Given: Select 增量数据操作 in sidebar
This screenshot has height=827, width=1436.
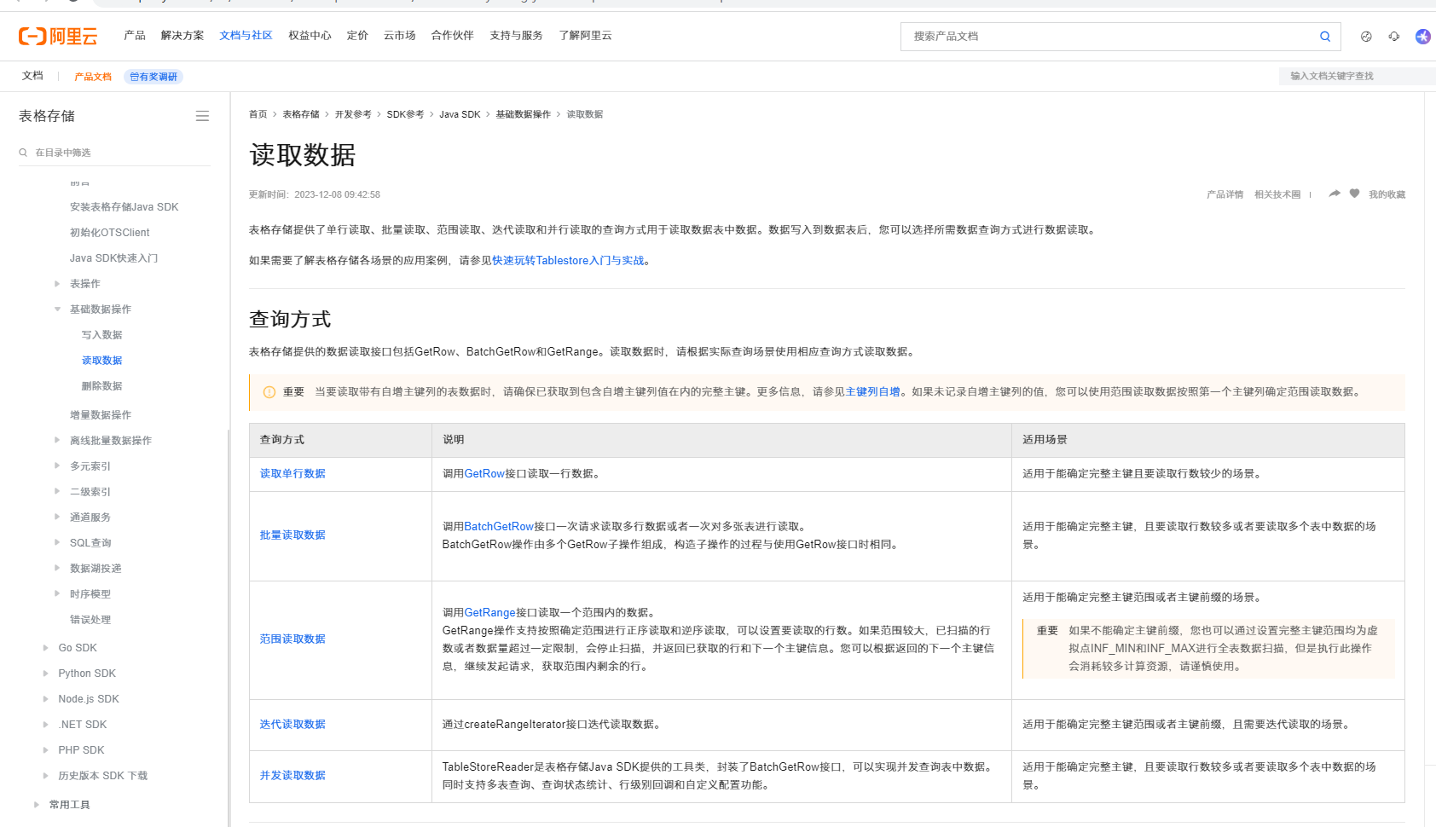Looking at the screenshot, I should tap(101, 415).
